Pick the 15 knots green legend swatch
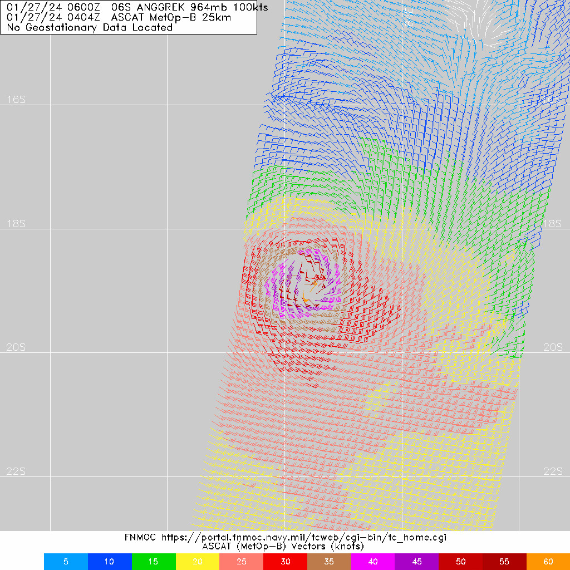The image size is (570, 570). point(154,562)
